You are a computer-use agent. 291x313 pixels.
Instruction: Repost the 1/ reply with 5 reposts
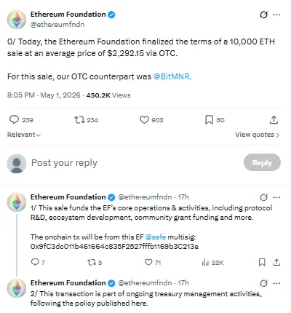[92, 262]
